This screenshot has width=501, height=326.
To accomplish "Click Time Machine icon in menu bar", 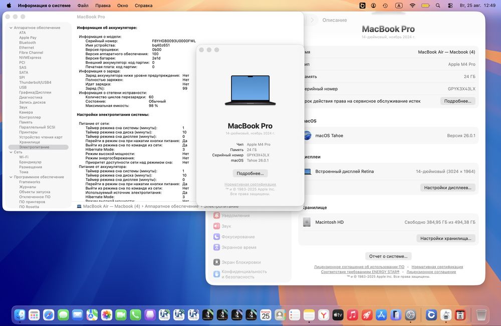I will [x=385, y=6].
